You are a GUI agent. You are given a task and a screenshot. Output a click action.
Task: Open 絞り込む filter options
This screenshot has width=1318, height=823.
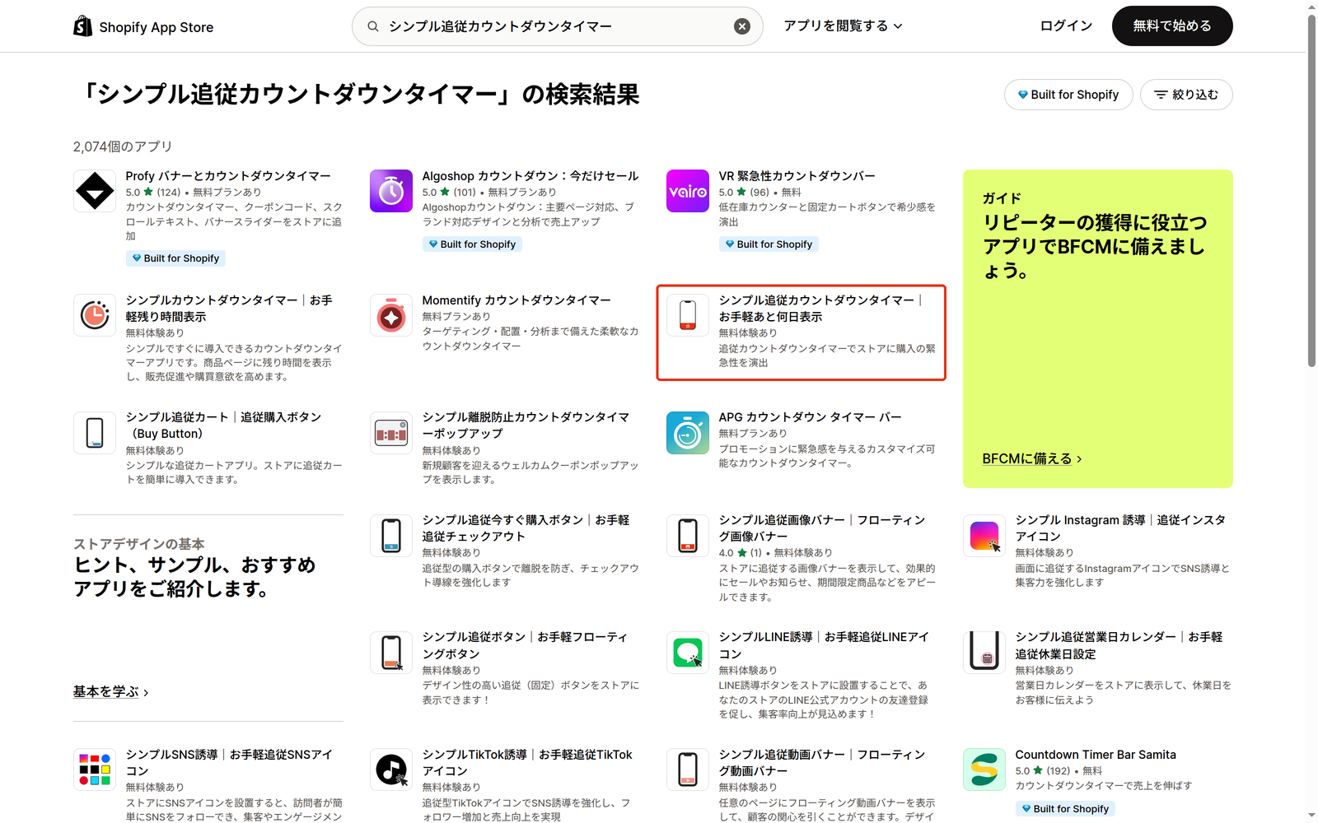[1186, 95]
